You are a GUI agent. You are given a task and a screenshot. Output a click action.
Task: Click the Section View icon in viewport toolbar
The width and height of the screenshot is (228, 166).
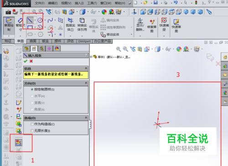click(140, 49)
